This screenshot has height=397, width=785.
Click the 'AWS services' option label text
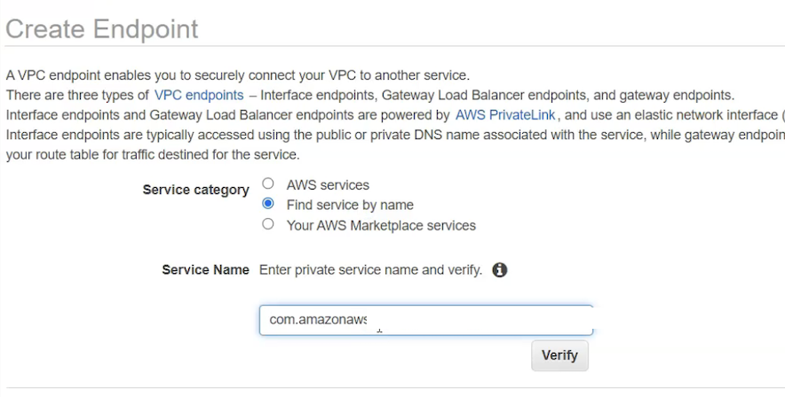pos(328,185)
